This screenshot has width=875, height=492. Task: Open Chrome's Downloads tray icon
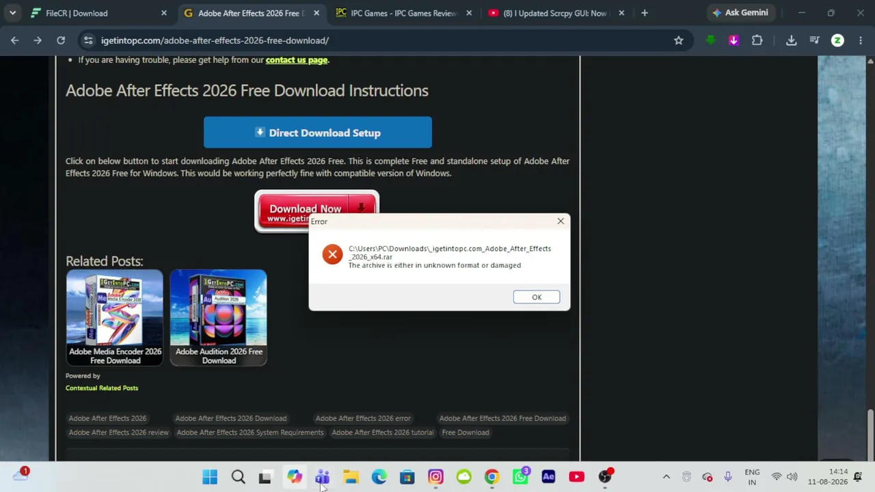point(792,40)
